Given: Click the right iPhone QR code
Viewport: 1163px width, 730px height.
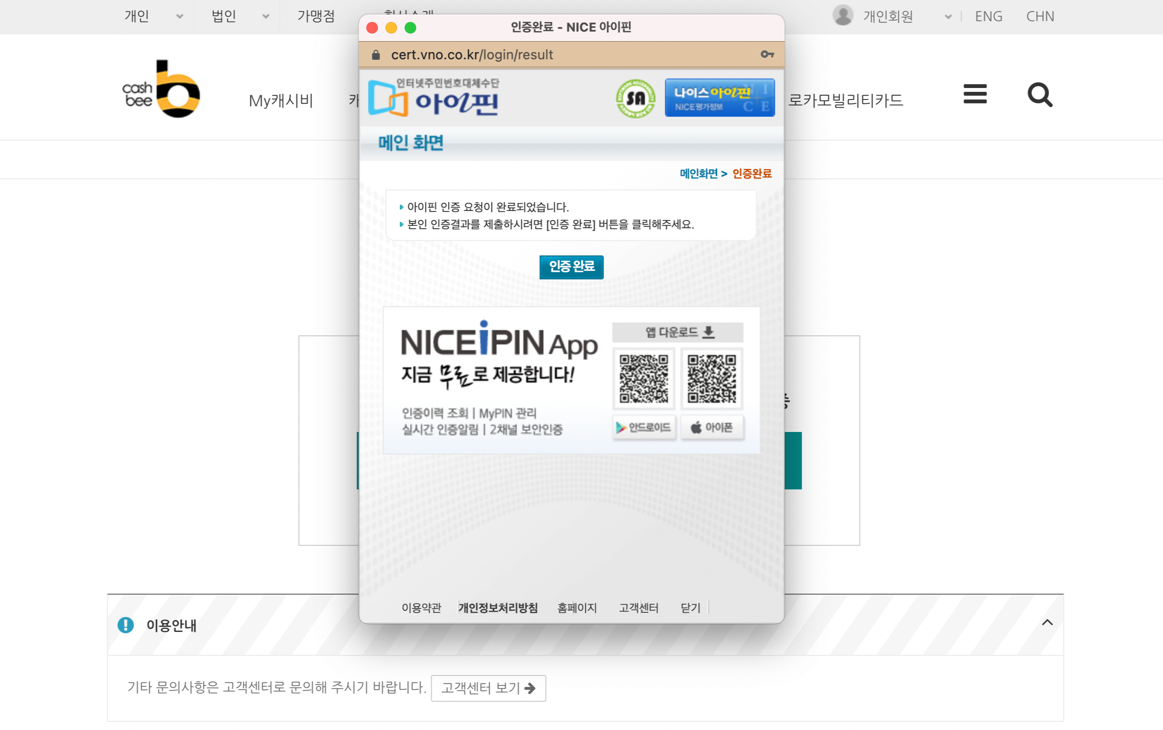Looking at the screenshot, I should click(711, 379).
